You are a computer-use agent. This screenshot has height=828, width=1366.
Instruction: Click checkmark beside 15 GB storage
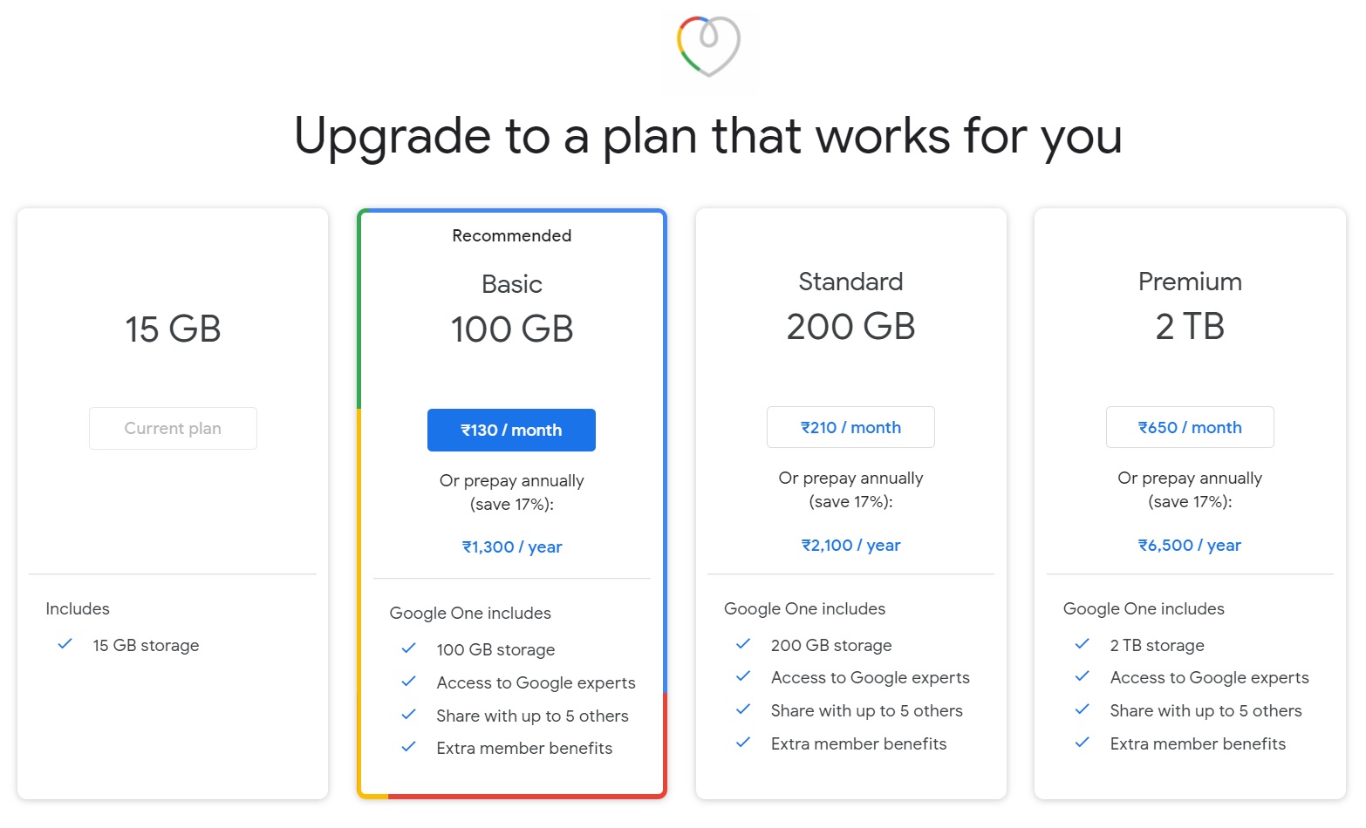(x=65, y=644)
